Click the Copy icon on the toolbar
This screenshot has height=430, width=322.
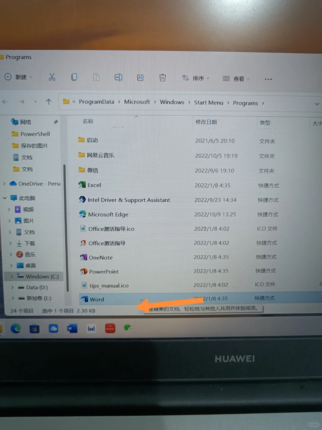[x=74, y=77]
